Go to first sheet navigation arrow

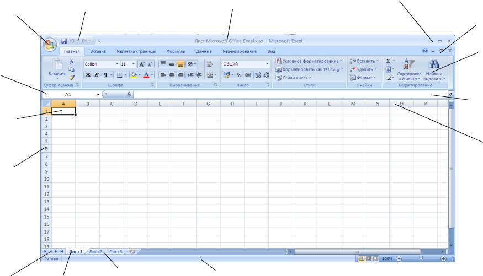point(45,251)
